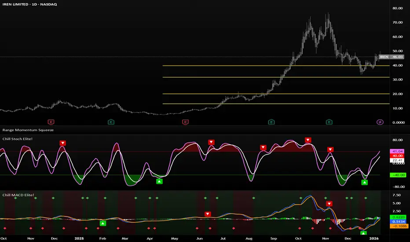
Task: Click the 2025 label on the time axis
Action: pyautogui.click(x=79, y=238)
